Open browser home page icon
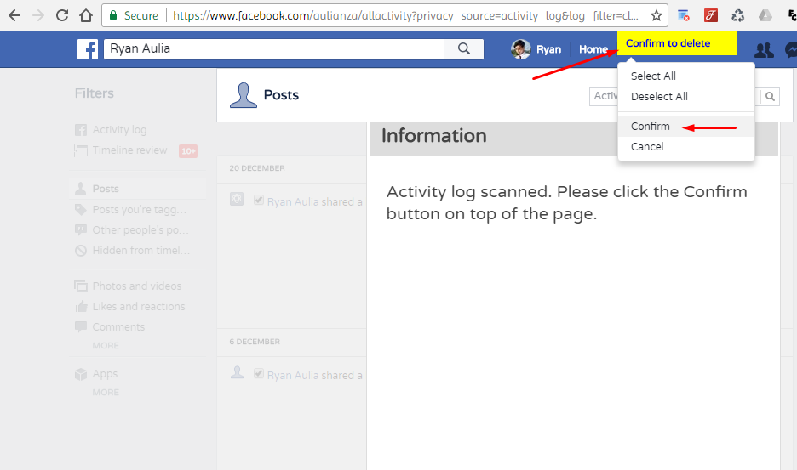Screen dimensions: 797x470 (x=86, y=16)
